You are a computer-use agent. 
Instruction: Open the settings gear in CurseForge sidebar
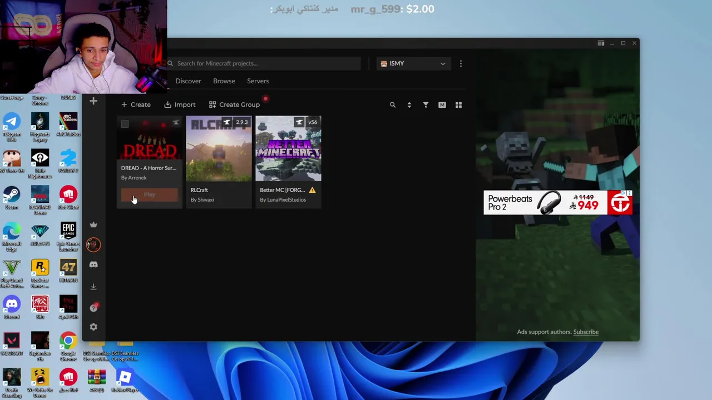tap(93, 327)
